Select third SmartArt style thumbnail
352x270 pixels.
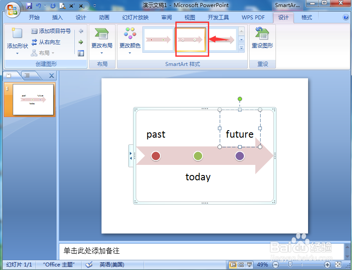pos(222,40)
